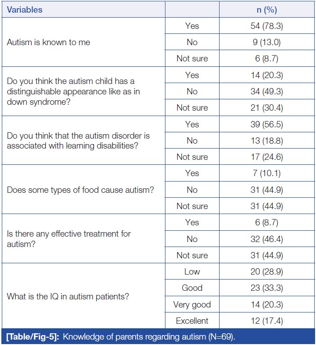Image resolution: width=316 pixels, height=345 pixels.
Task: Select the value '23 (33.3)'
Action: pos(267,288)
